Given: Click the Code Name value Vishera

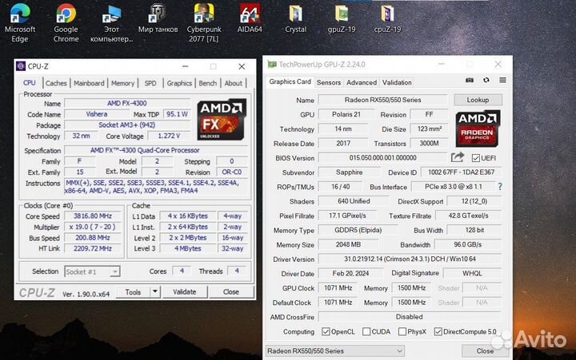Looking at the screenshot, I should tap(97, 114).
